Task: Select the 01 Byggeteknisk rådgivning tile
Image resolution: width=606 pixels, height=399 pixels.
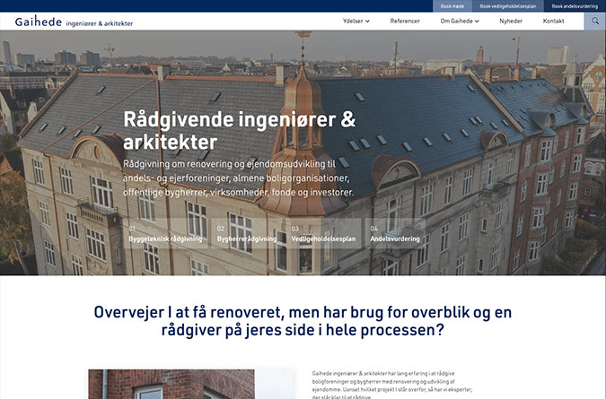Action: point(167,234)
